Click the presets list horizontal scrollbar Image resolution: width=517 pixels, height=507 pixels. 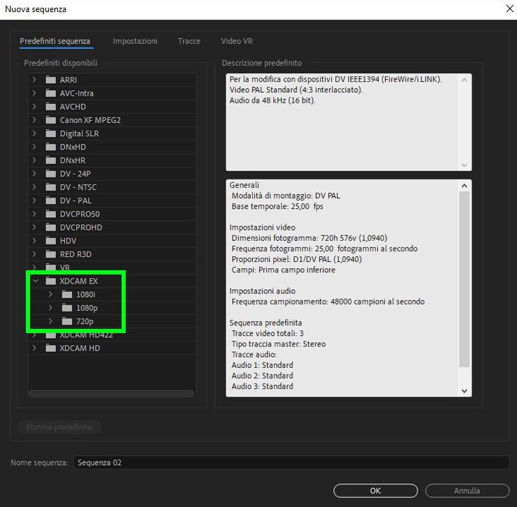click(111, 393)
